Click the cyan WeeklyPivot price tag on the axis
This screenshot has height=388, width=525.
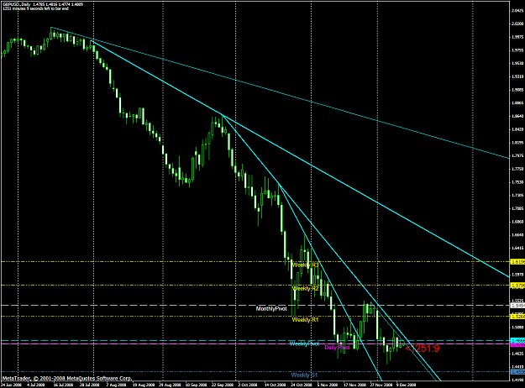tap(517, 340)
